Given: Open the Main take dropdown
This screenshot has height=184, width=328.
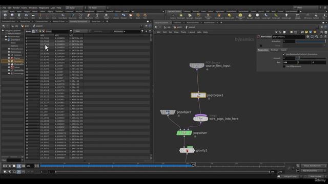Looking at the screenshot, I should [x=306, y=8].
